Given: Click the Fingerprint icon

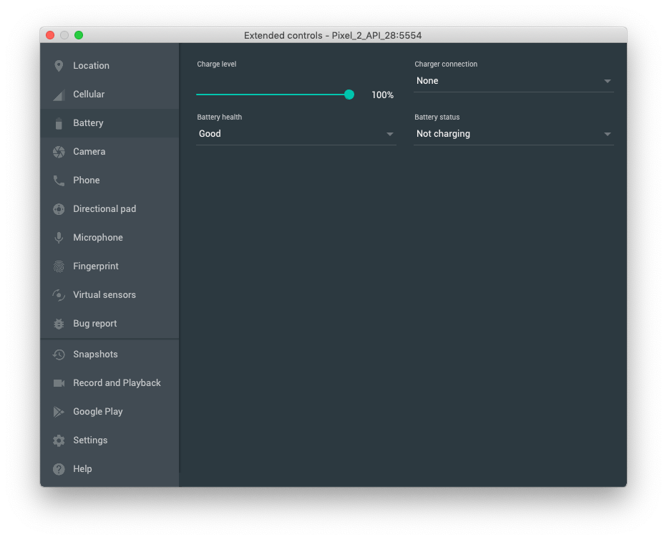Looking at the screenshot, I should [x=59, y=266].
